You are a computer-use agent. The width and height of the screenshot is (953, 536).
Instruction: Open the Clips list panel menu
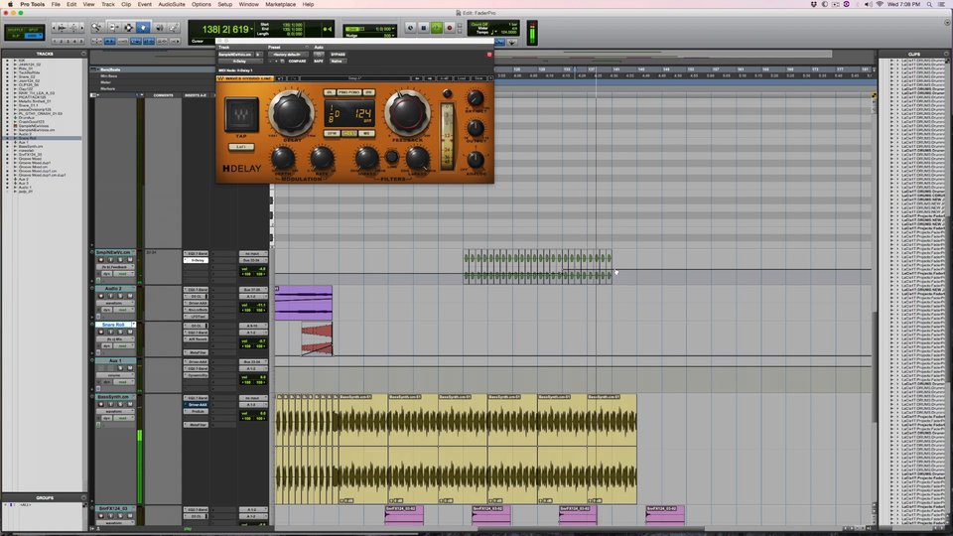[x=947, y=54]
